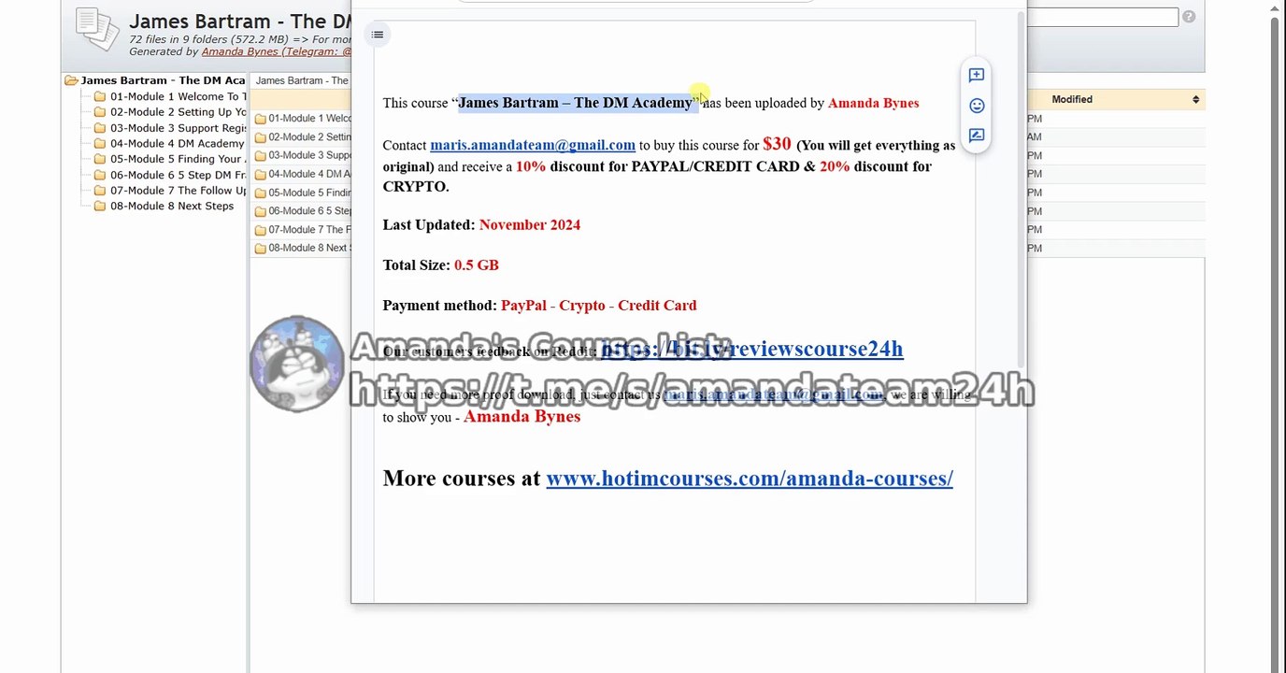Click the $30 price text
Viewport: 1286px width, 673px height.
pyautogui.click(x=777, y=144)
